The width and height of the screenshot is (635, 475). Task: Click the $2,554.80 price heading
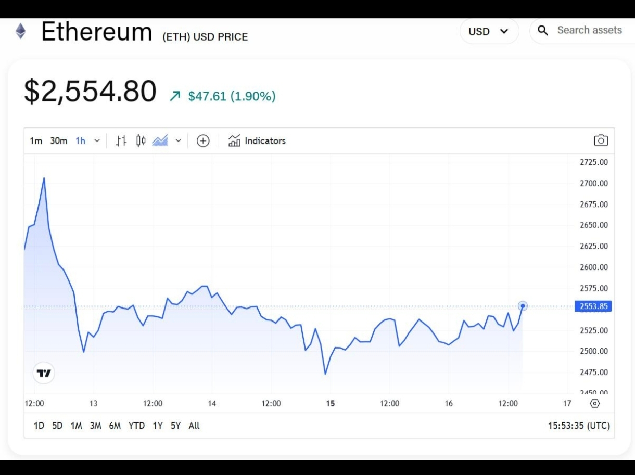(x=90, y=91)
